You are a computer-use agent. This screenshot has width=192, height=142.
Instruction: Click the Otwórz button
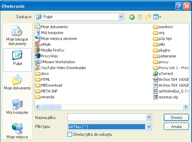176,117
